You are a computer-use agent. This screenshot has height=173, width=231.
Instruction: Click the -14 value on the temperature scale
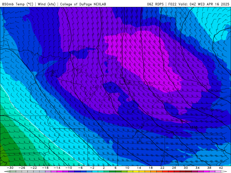click(x=57, y=168)
